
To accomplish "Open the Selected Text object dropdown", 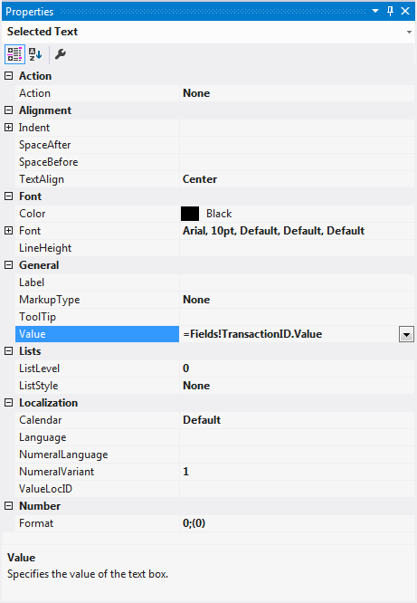I will coord(409,32).
